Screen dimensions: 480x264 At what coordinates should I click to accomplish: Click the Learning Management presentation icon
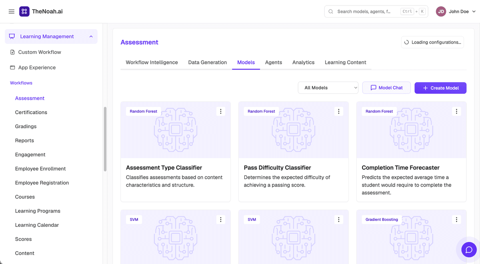(12, 36)
